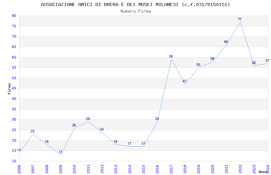Select the 55 data point for 2019
The image size is (271, 175).
199,67
